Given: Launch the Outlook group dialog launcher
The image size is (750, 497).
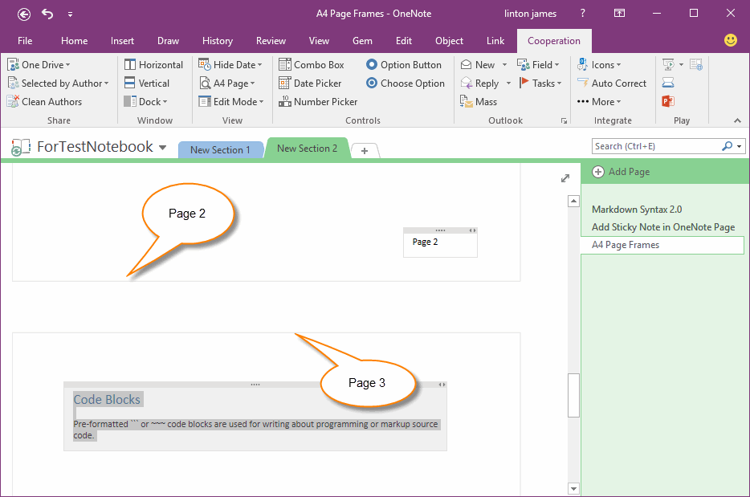Looking at the screenshot, I should 564,121.
